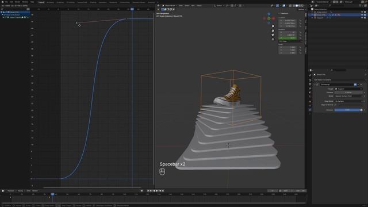This screenshot has height=207, width=368.
Task: Open timeline editor type icon
Action: point(3,191)
